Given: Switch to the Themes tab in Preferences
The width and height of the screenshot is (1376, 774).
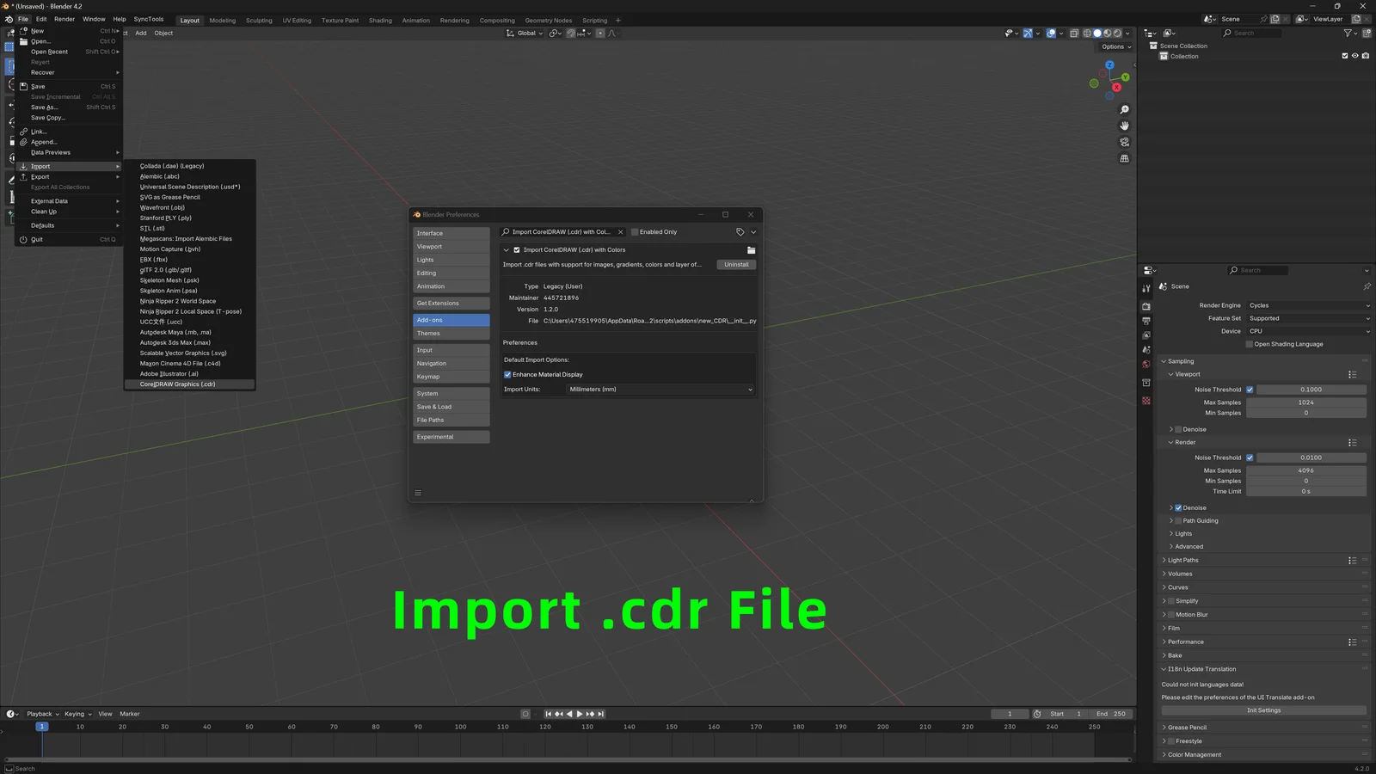Looking at the screenshot, I should click(428, 333).
